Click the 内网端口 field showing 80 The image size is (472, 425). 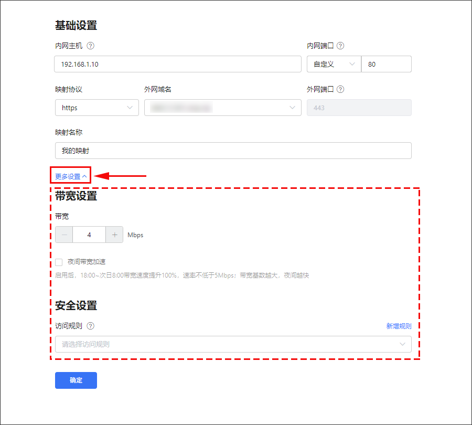click(386, 64)
